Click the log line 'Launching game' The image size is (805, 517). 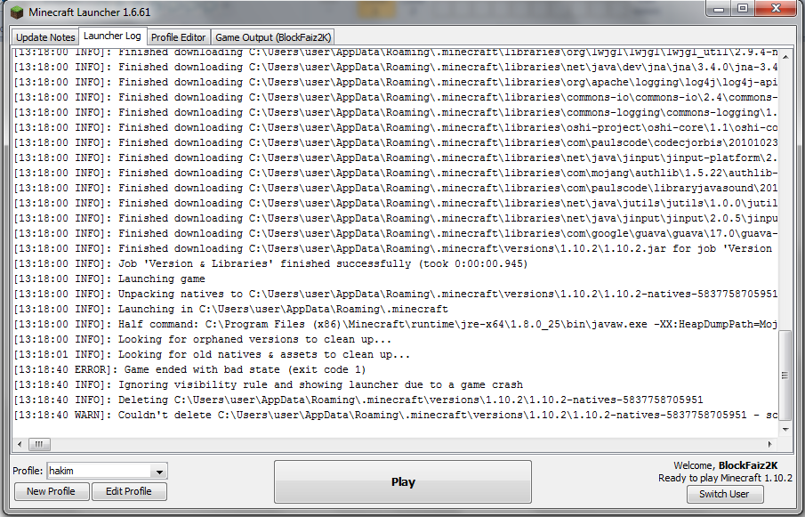pyautogui.click(x=109, y=279)
